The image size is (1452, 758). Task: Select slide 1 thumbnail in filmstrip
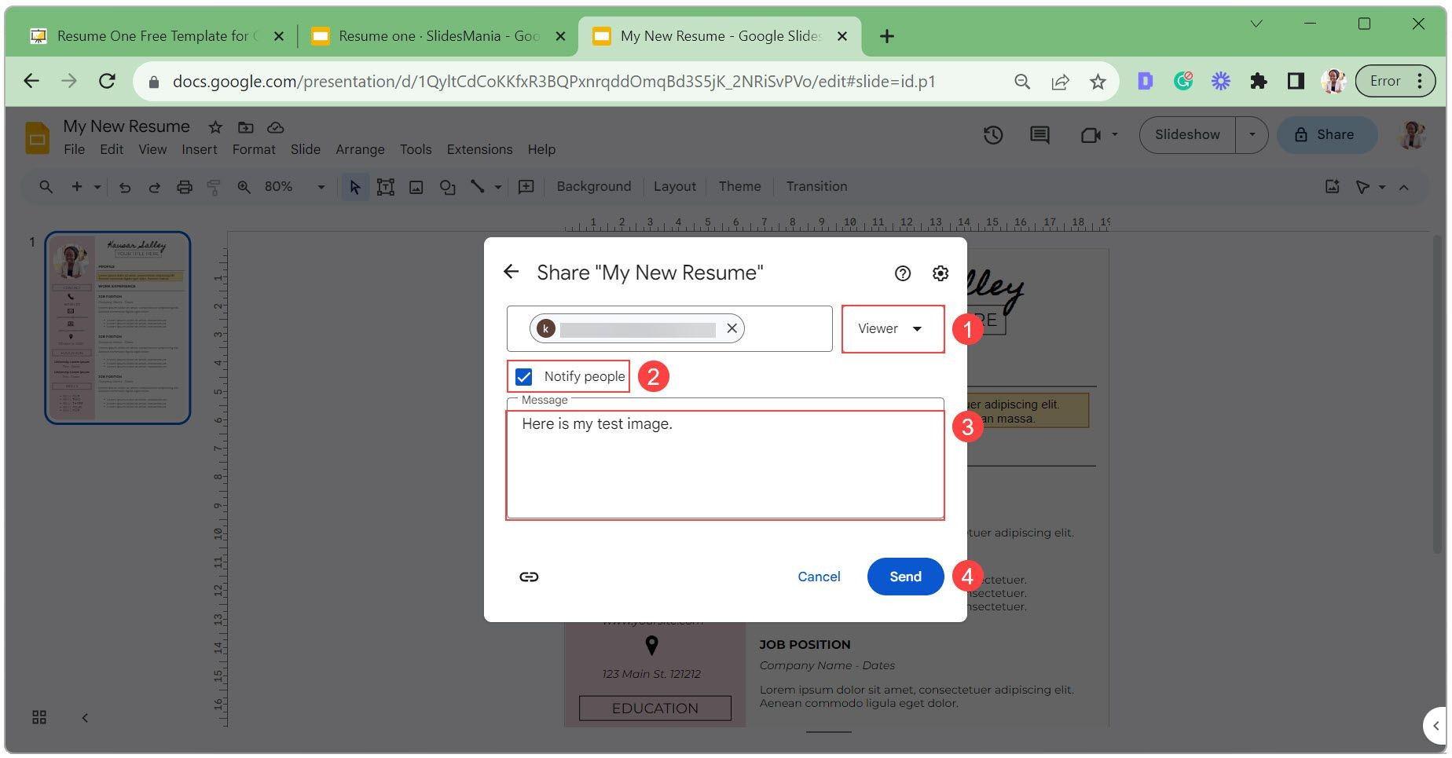click(118, 328)
